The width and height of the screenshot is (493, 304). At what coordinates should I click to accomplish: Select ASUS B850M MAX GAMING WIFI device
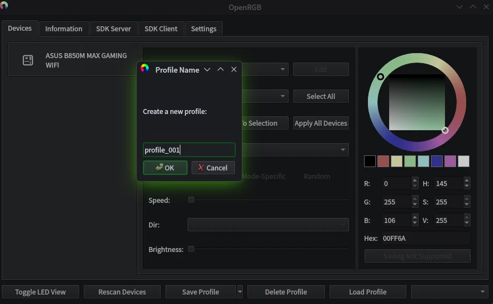73,60
